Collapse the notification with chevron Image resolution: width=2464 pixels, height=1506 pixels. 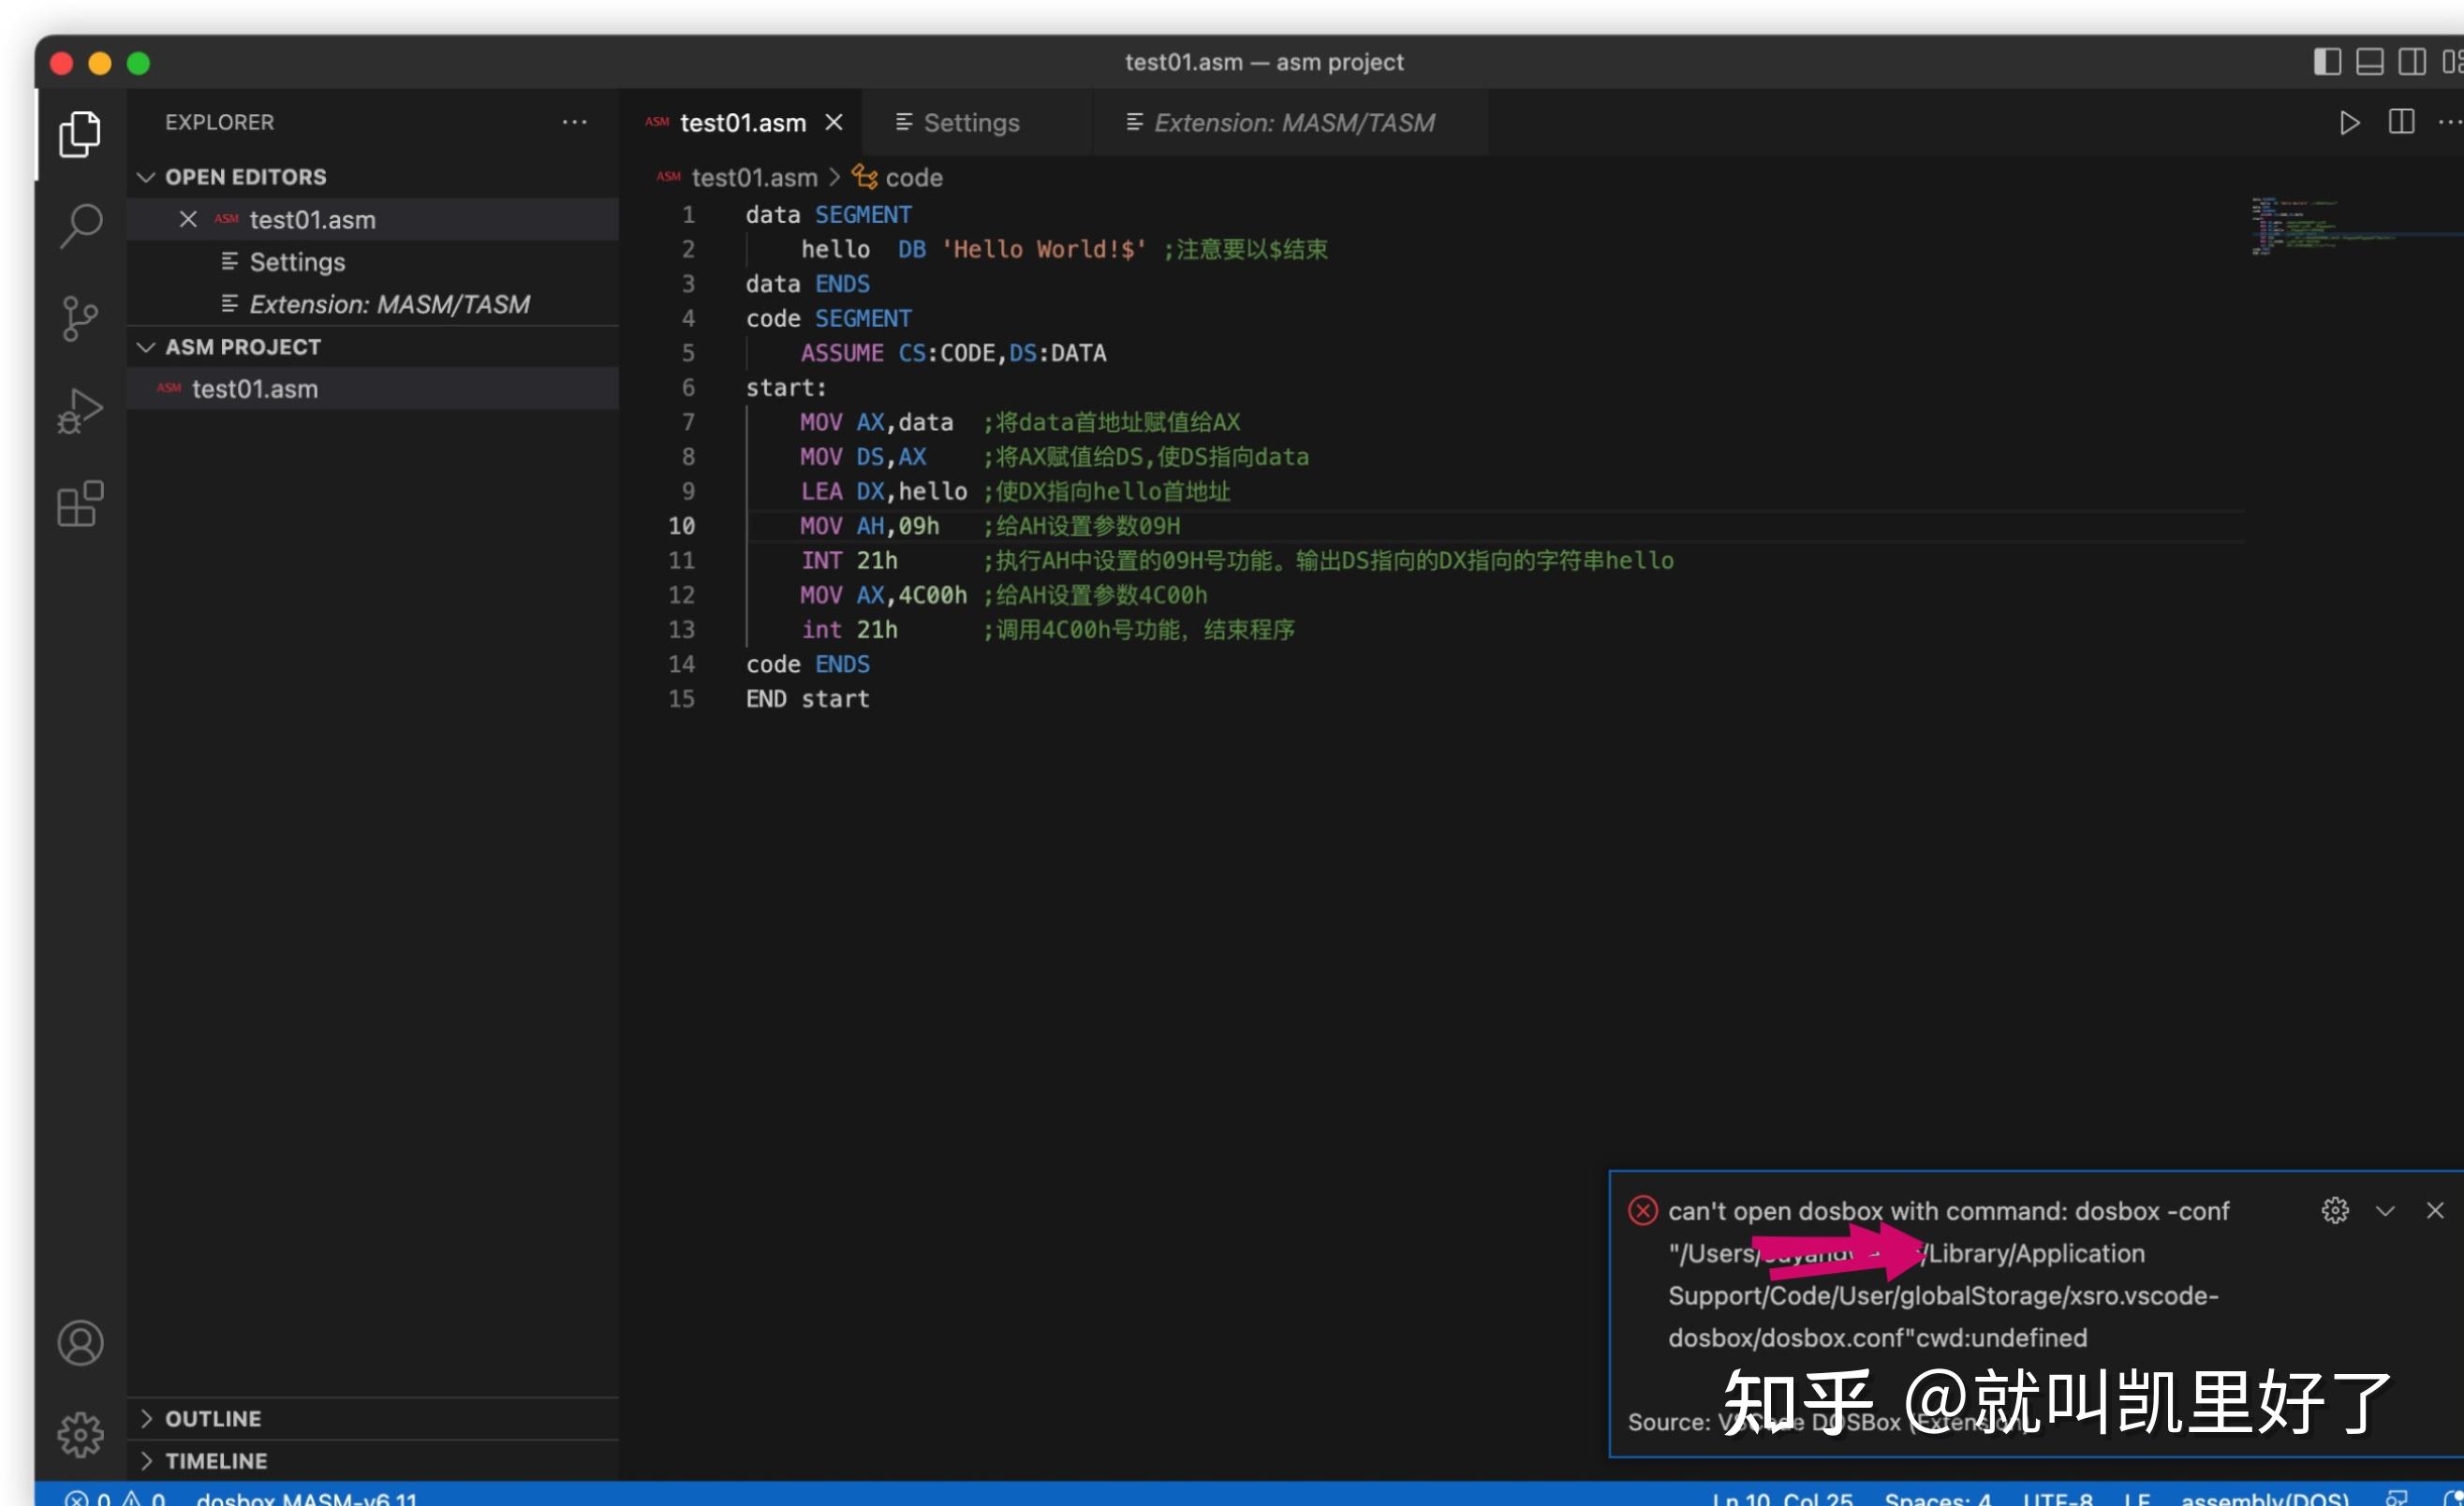pyautogui.click(x=2385, y=1210)
